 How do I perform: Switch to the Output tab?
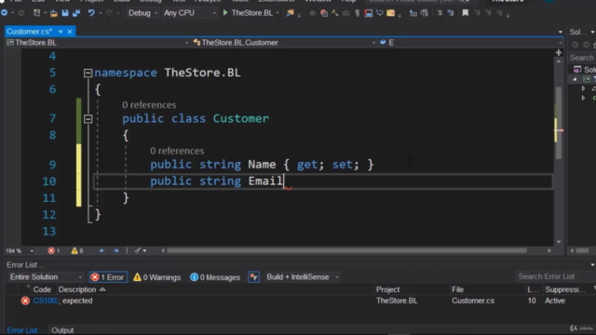click(x=62, y=330)
